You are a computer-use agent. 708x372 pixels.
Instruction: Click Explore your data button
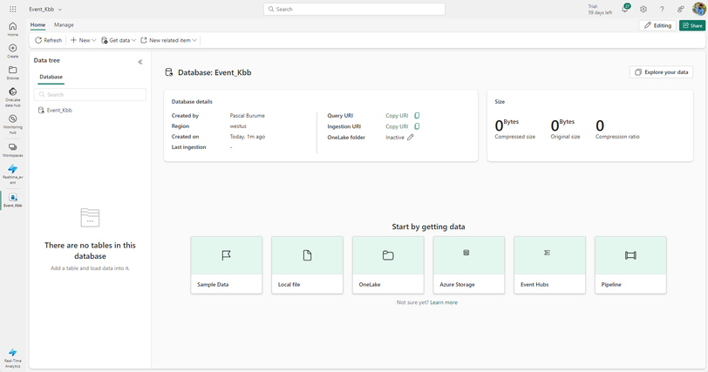click(662, 72)
